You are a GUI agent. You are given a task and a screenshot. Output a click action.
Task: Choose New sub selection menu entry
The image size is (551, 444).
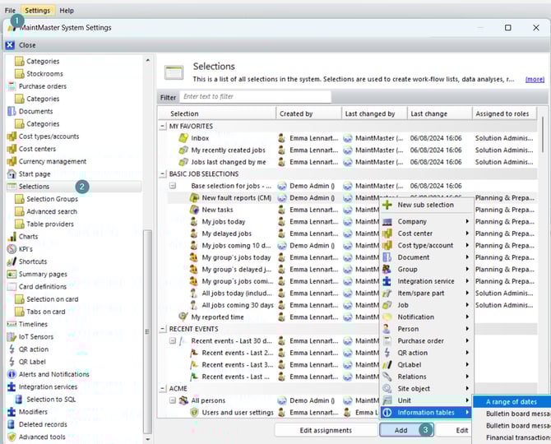[x=425, y=205]
